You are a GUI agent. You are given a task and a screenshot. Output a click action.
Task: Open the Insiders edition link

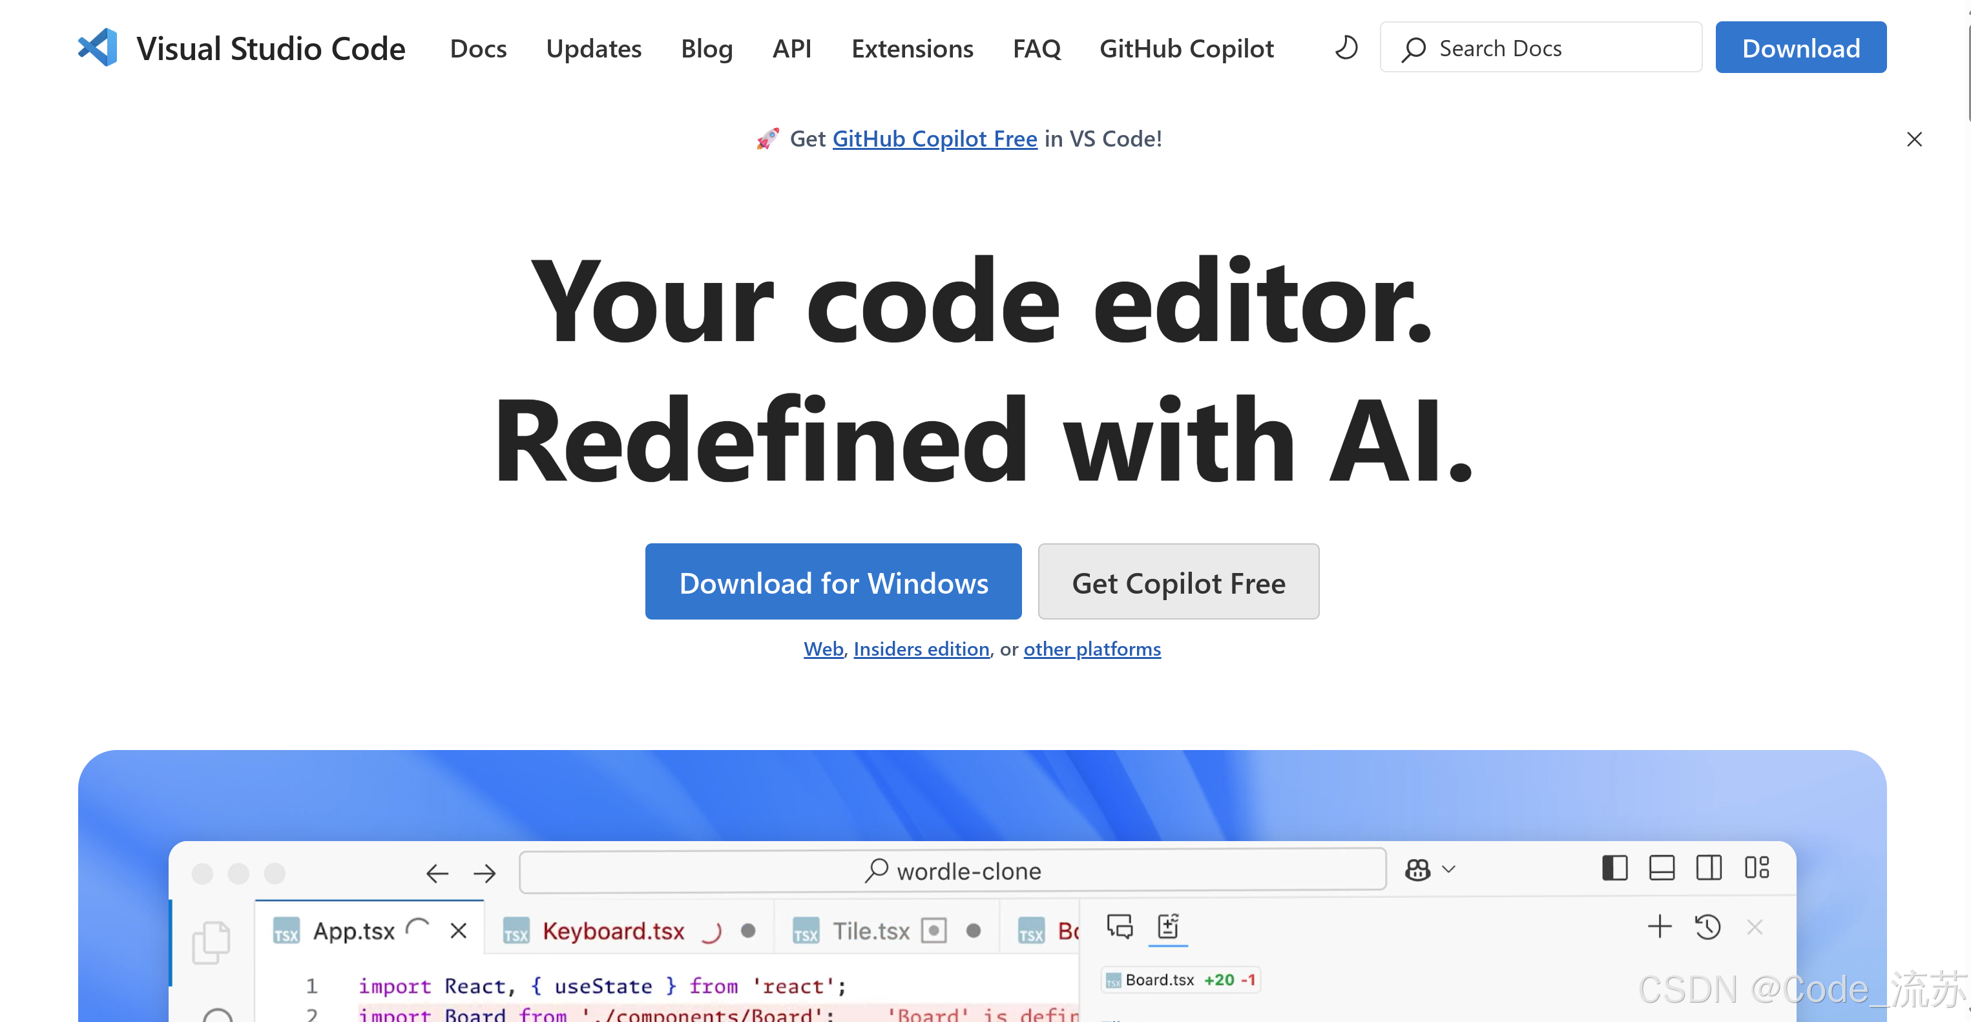(921, 649)
